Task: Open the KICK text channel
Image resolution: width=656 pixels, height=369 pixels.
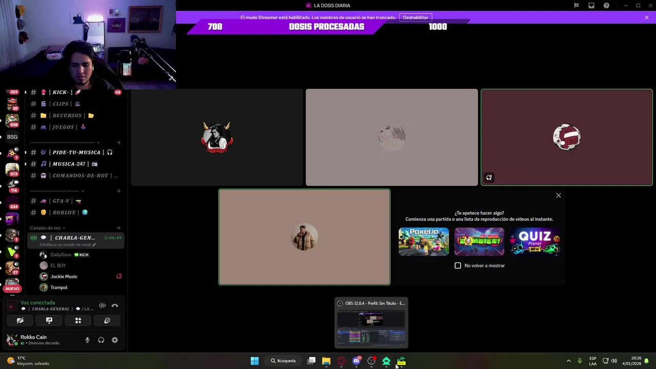Action: pos(75,92)
